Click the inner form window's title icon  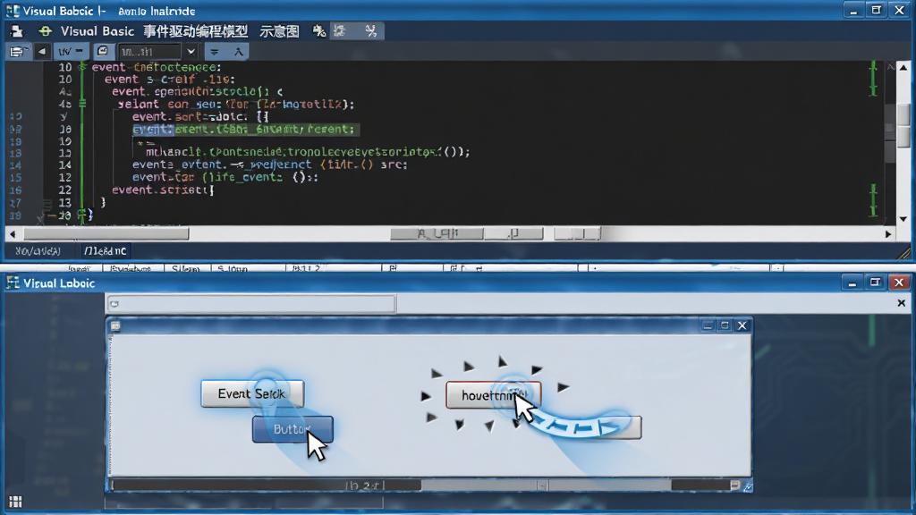(115, 325)
